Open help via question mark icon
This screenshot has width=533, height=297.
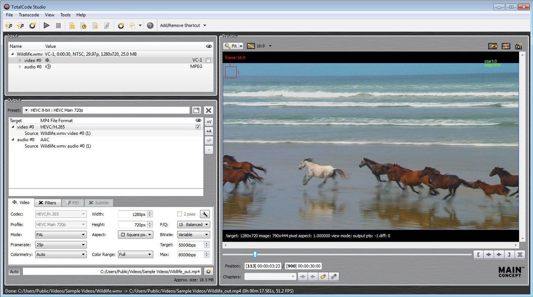click(150, 25)
